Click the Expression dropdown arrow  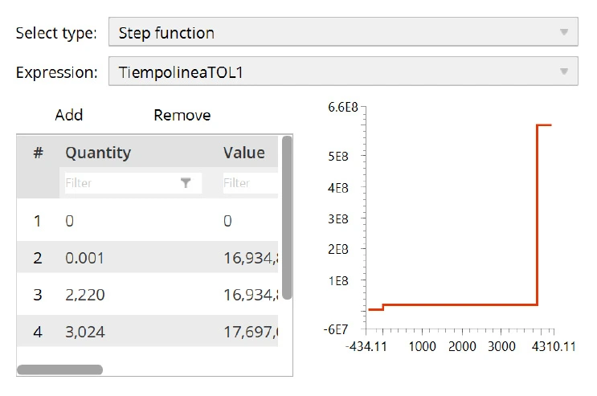tap(563, 73)
